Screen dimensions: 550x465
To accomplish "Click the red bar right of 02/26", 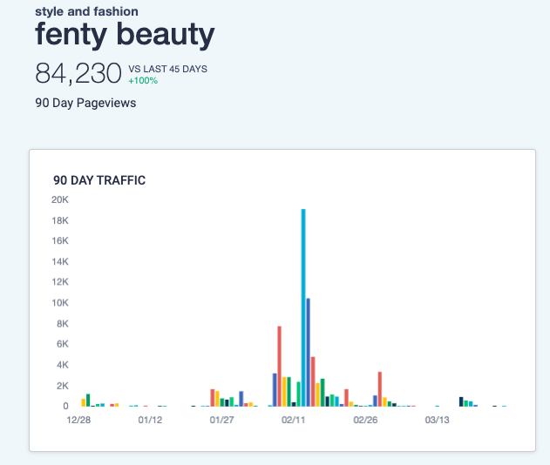I will [x=380, y=389].
